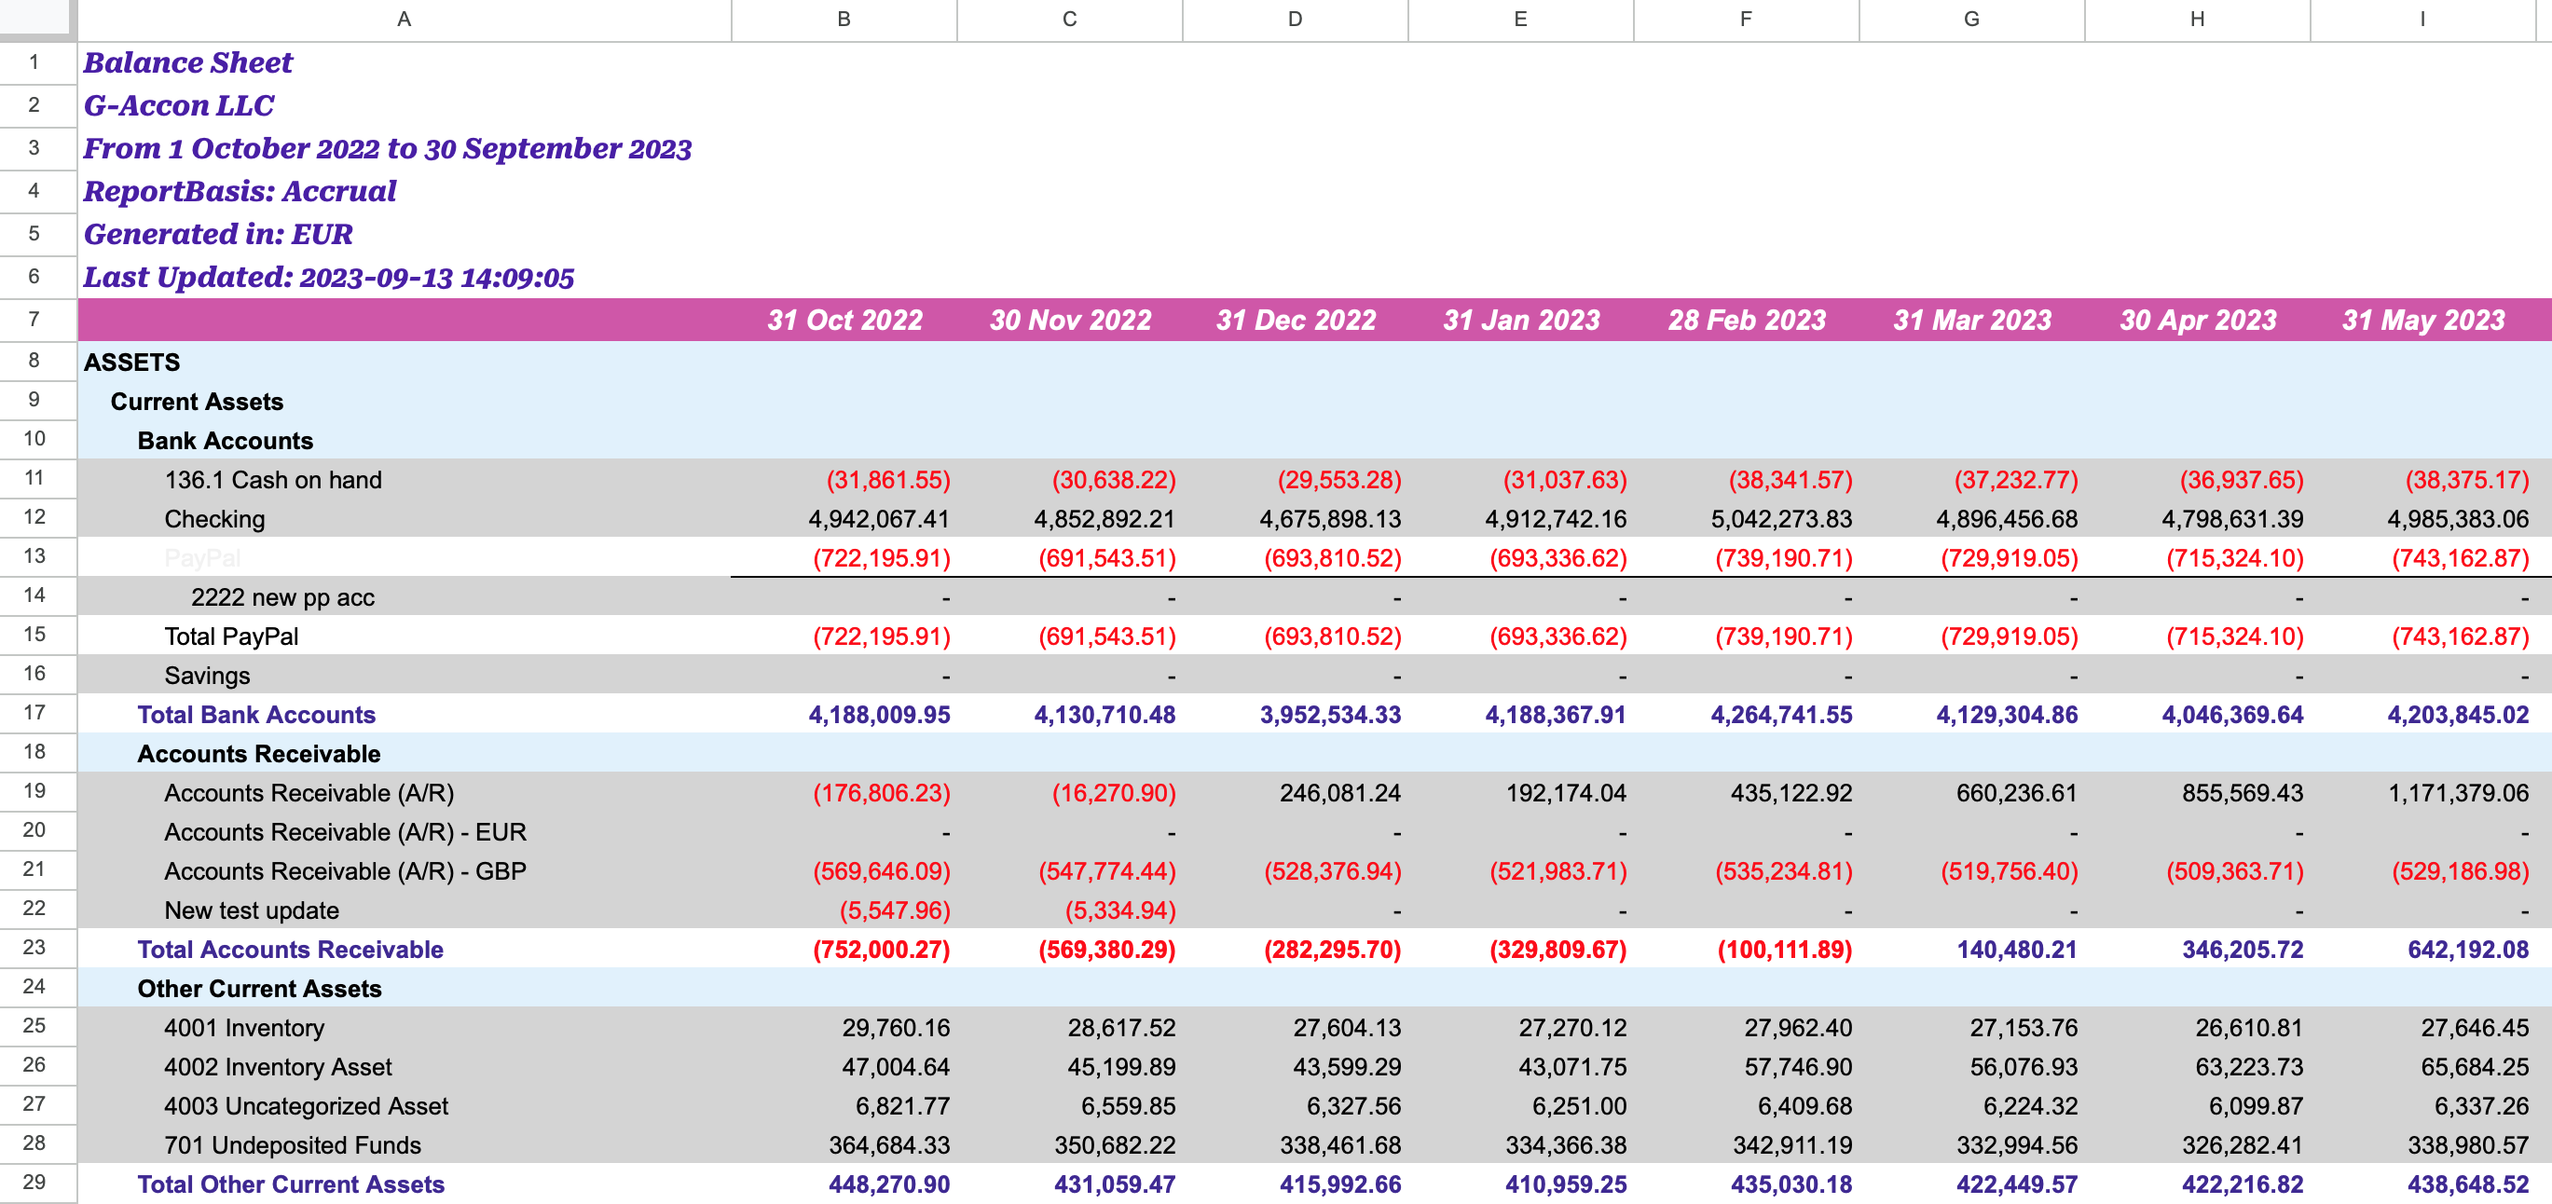Select column C header
2552x1204 pixels.
pyautogui.click(x=1070, y=19)
